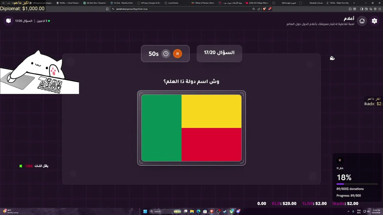Open the Windows Start menu

point(145,211)
